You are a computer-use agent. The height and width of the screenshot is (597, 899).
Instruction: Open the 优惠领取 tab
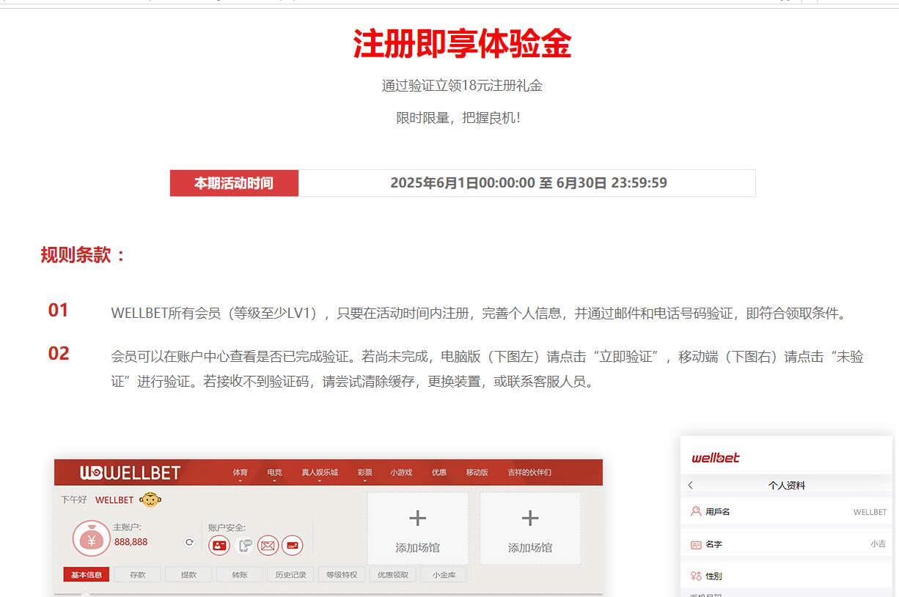coord(393,574)
